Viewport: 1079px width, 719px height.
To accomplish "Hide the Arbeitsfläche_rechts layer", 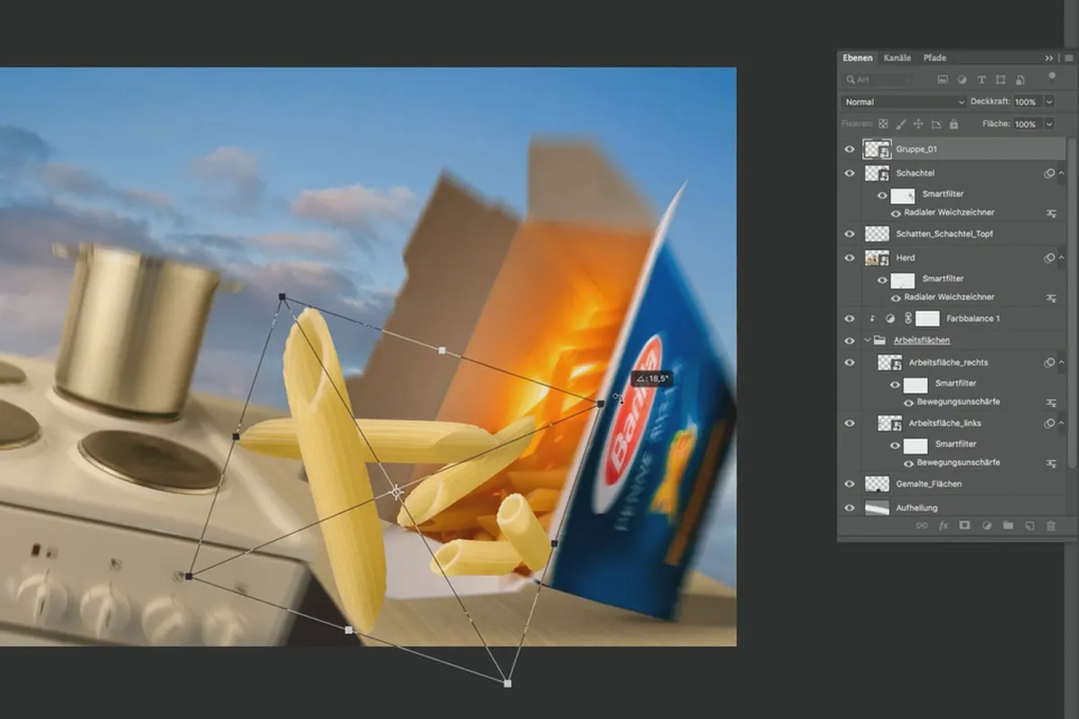I will [850, 362].
